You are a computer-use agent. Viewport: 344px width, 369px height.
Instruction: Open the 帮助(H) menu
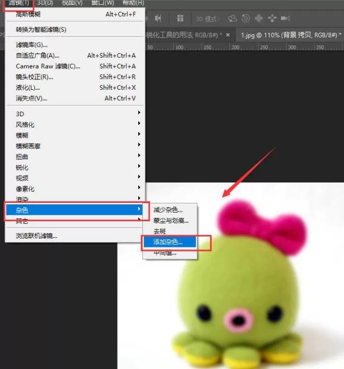133,3
